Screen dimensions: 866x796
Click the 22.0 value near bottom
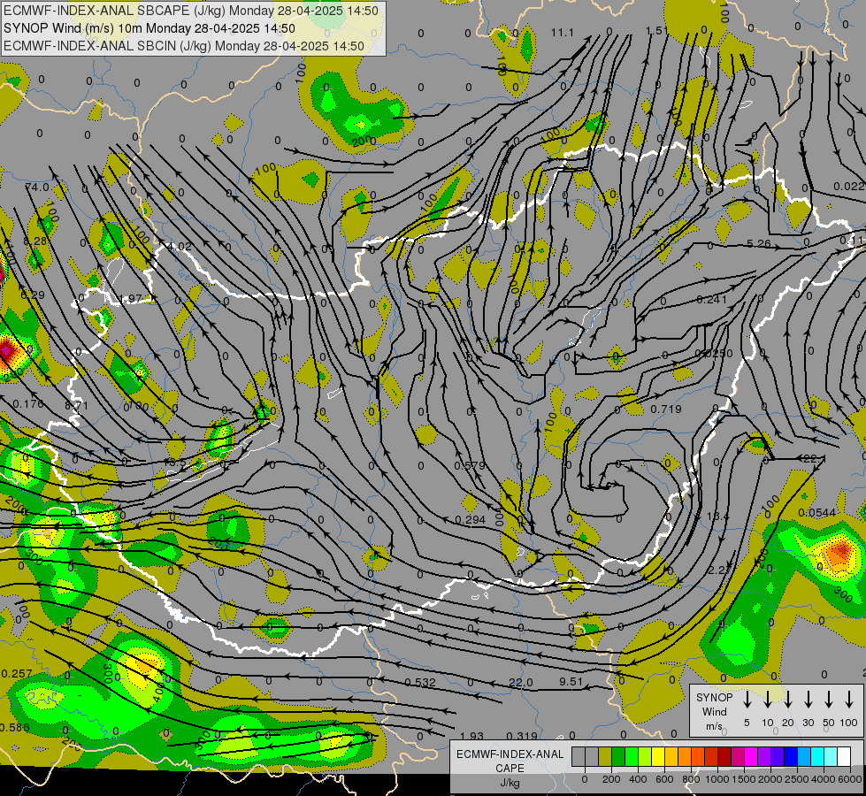(x=521, y=683)
